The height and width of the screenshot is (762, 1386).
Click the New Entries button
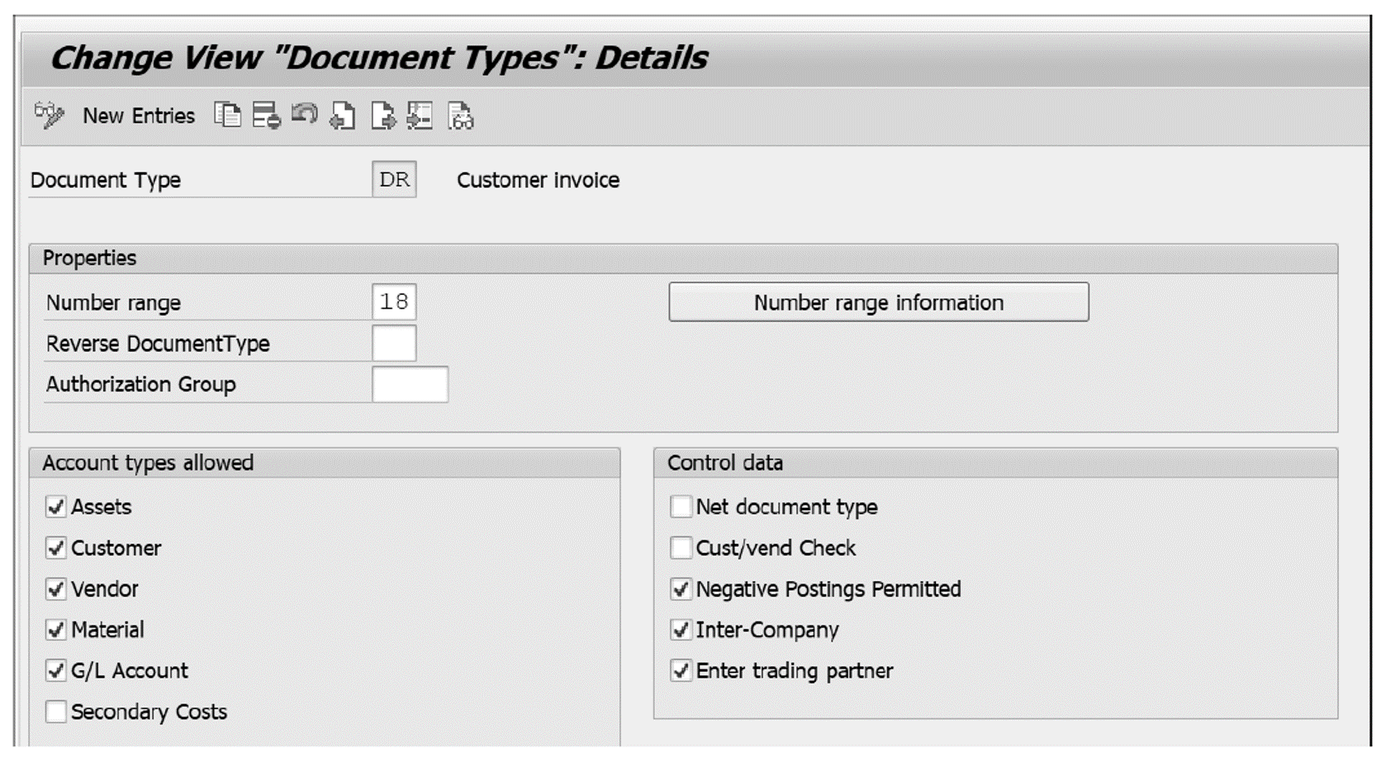139,116
